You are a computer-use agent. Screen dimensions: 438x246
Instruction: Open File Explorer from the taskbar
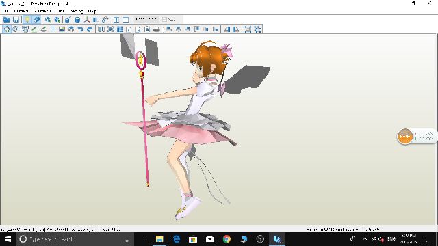159,239
